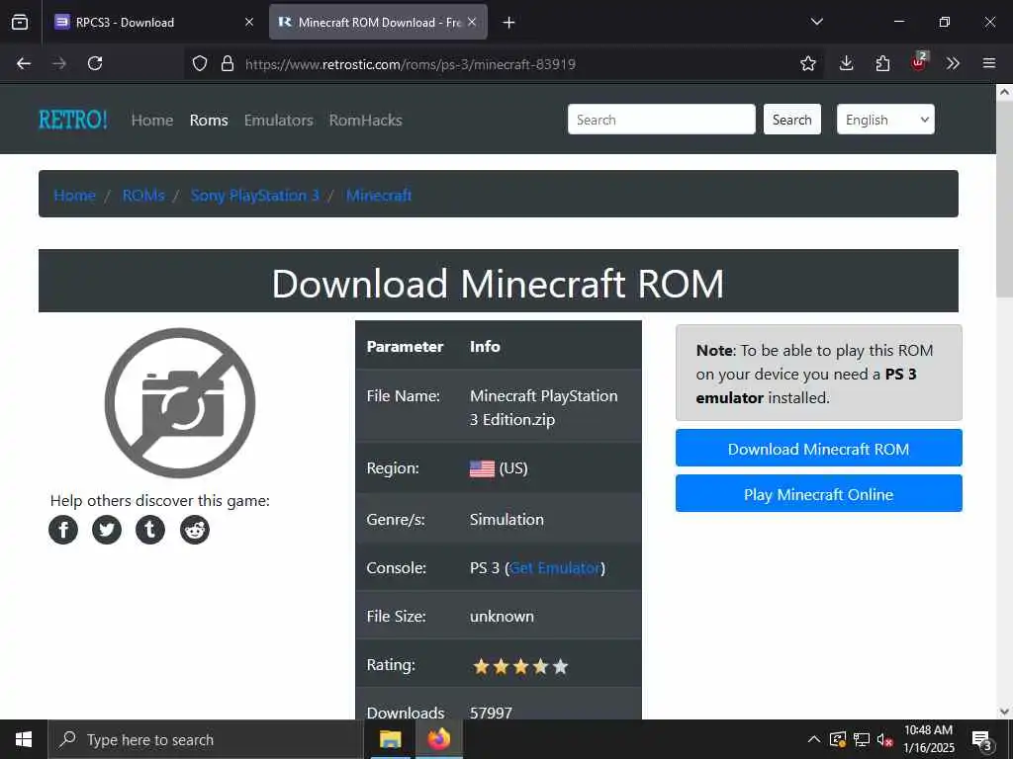Screen dimensions: 1013x759
Task: Share this game on Twitter
Action: click(107, 530)
